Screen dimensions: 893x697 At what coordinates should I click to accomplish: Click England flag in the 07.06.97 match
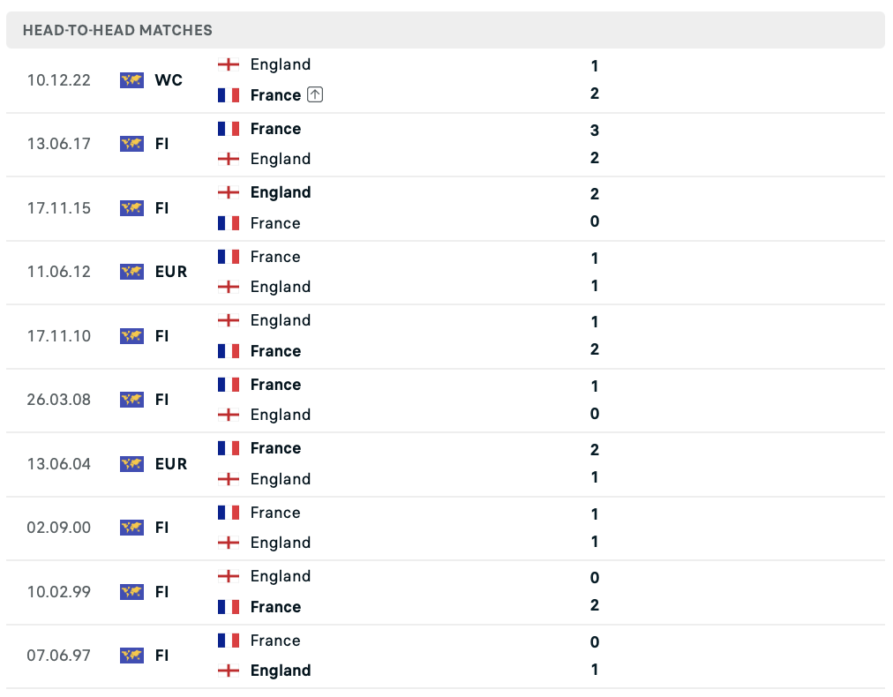pyautogui.click(x=229, y=671)
